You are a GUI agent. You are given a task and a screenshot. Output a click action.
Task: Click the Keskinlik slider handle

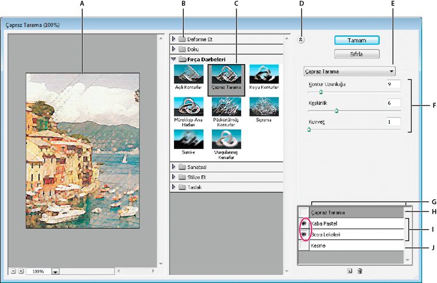click(337, 111)
